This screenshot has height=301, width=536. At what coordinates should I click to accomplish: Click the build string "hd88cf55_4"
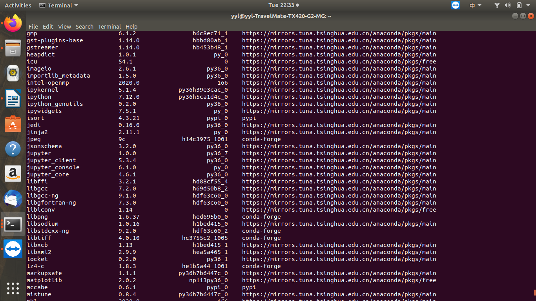tap(210, 181)
